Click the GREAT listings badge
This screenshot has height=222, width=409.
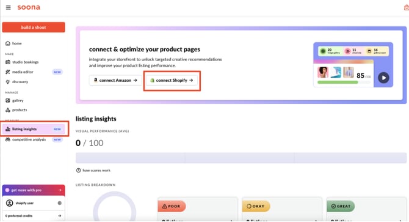tap(341, 206)
